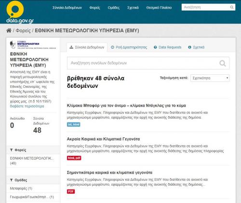
Task: Switch to the Data Requests tab
Action: pyautogui.click(x=167, y=47)
